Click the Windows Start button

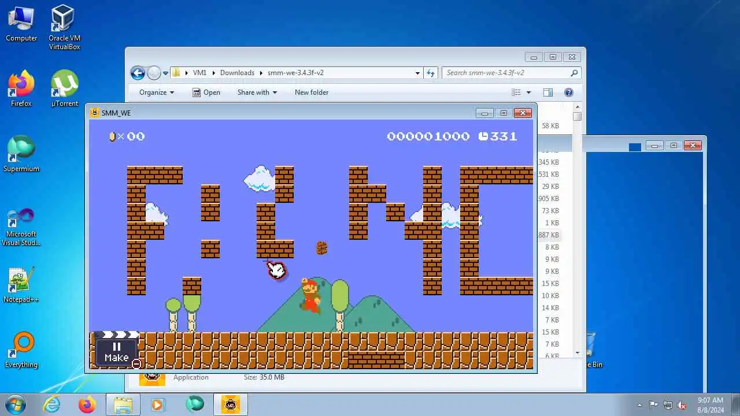[16, 404]
